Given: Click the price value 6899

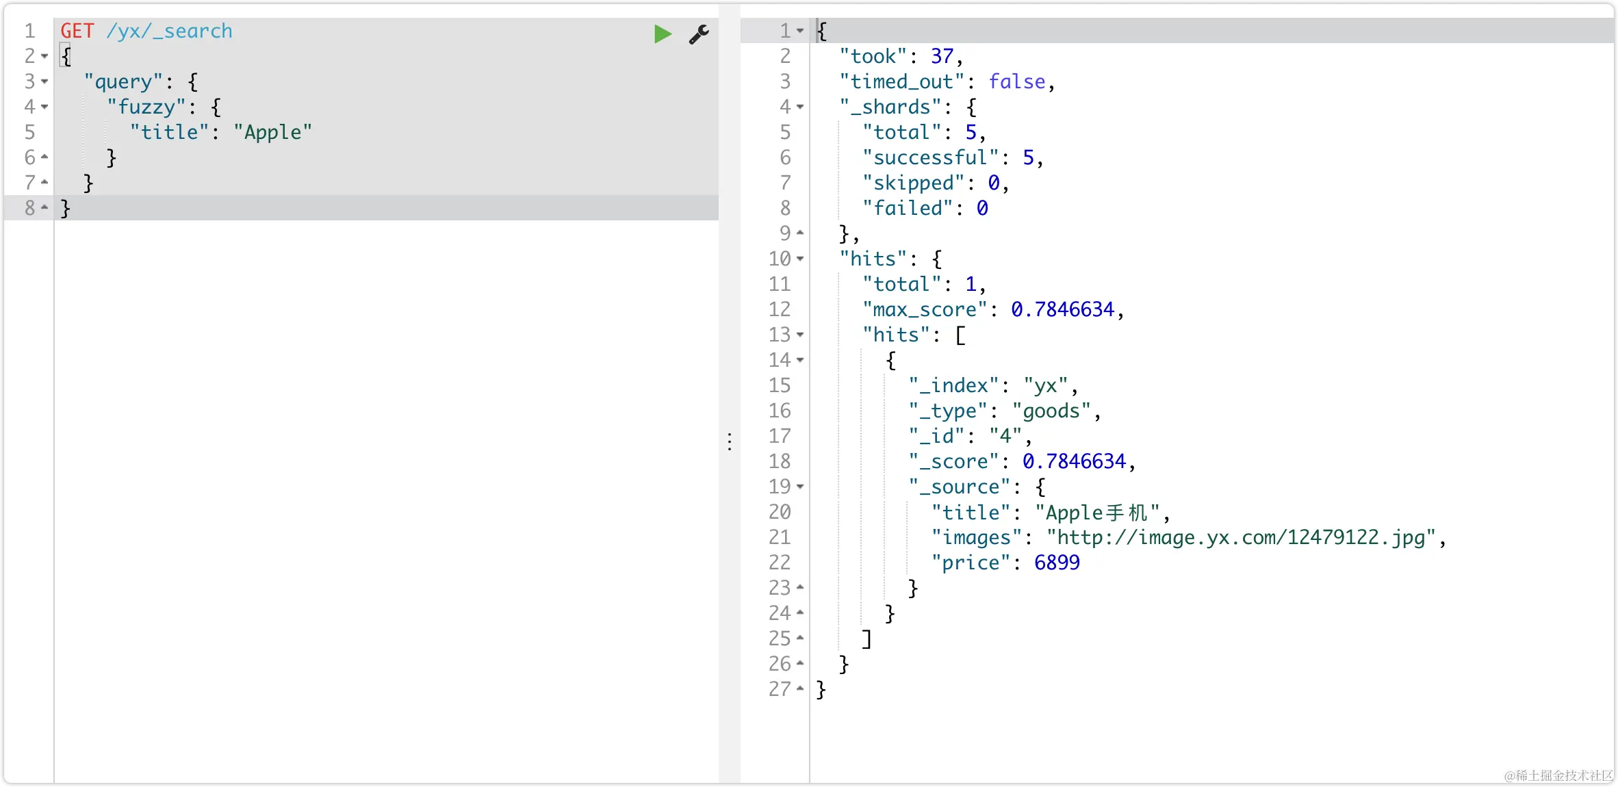Looking at the screenshot, I should [1056, 563].
